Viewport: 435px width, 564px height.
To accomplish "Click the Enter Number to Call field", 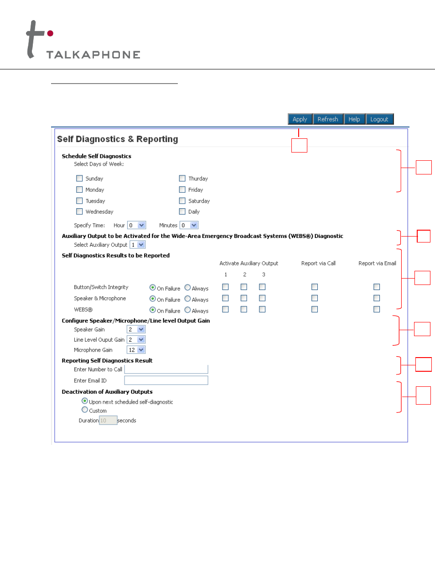I will coord(166,369).
